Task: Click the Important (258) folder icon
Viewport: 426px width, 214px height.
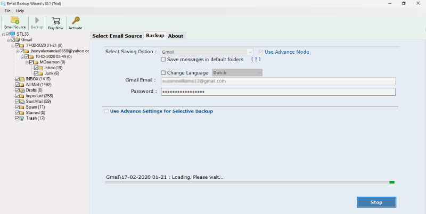Action: (x=22, y=96)
